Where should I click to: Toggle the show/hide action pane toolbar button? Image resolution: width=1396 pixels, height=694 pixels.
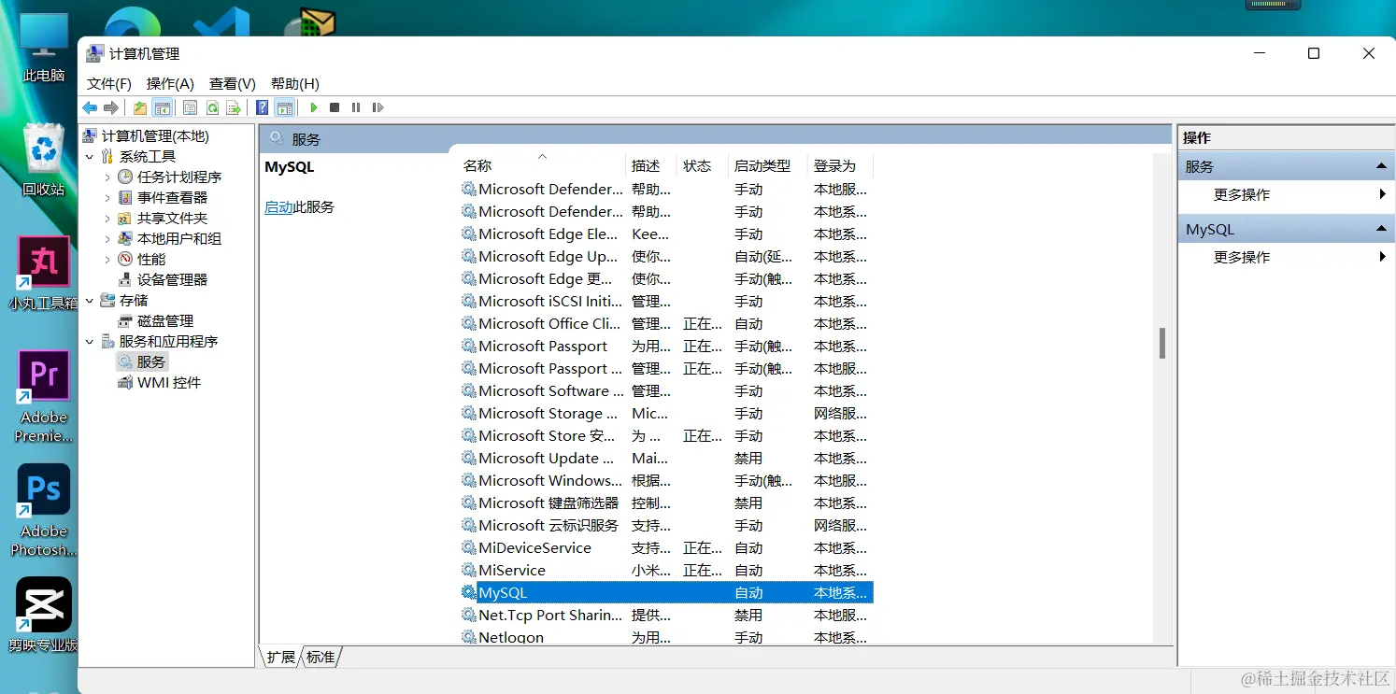tap(285, 107)
